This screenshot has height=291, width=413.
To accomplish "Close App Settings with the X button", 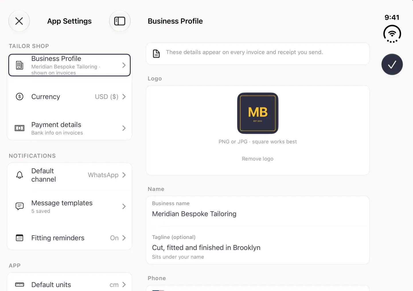I will 19,21.
